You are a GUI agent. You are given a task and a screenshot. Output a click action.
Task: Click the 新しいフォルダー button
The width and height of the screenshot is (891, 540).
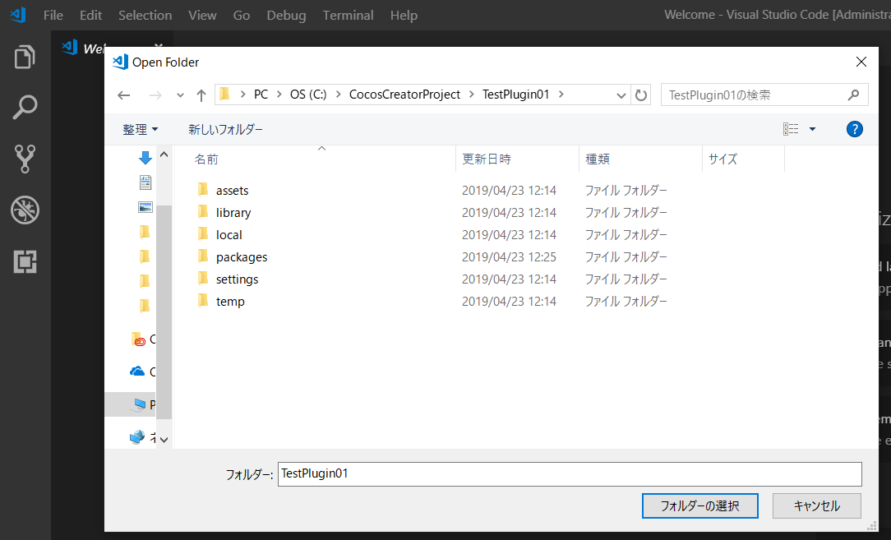[x=225, y=130]
